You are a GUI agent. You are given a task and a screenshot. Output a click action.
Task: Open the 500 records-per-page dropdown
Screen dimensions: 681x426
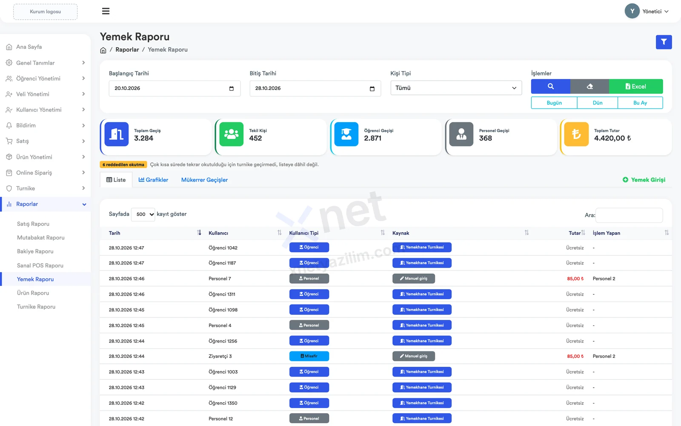coord(143,214)
